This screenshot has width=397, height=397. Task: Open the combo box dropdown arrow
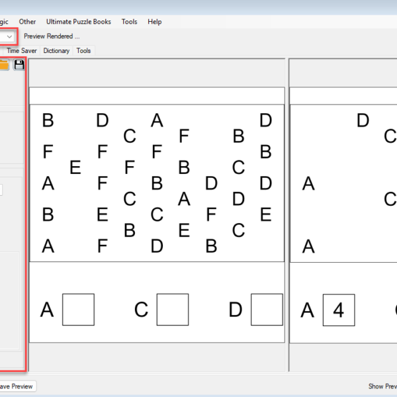click(9, 36)
